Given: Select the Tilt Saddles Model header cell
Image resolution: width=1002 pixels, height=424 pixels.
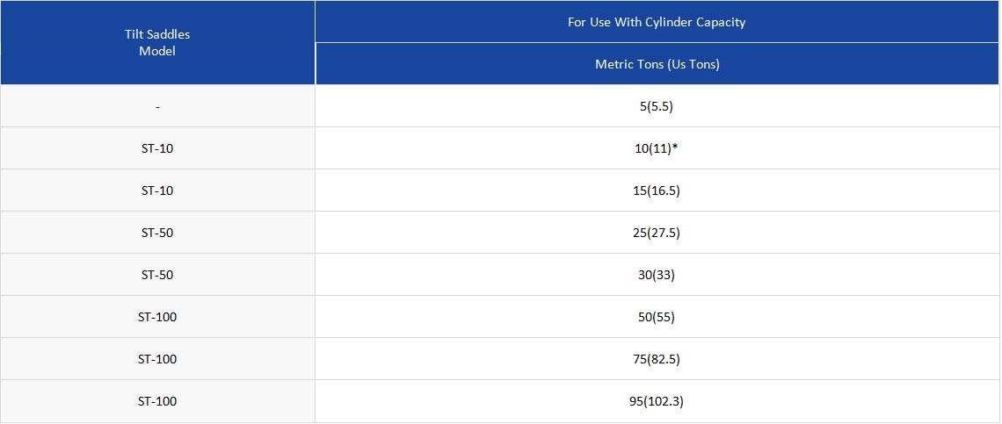Looking at the screenshot, I should coord(157,43).
